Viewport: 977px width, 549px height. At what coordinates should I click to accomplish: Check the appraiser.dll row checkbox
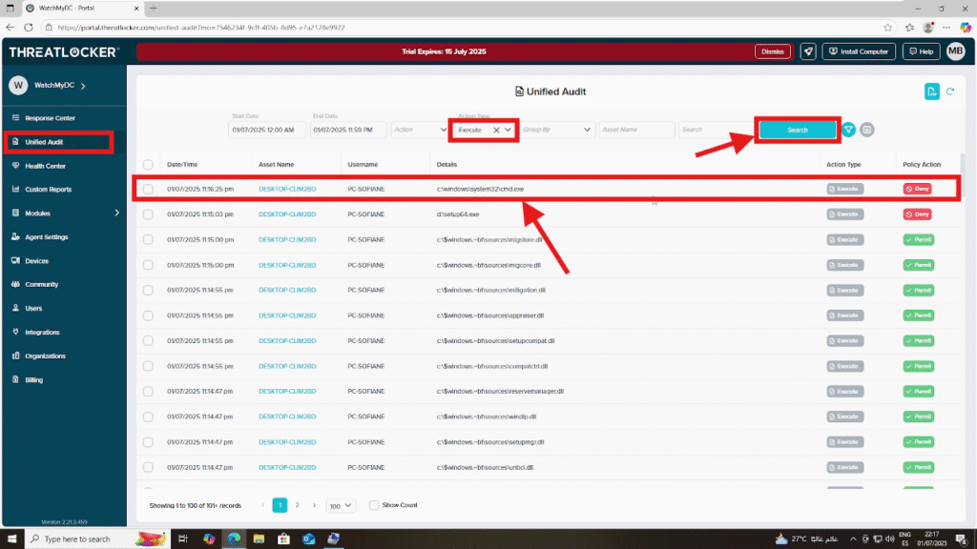(x=148, y=315)
